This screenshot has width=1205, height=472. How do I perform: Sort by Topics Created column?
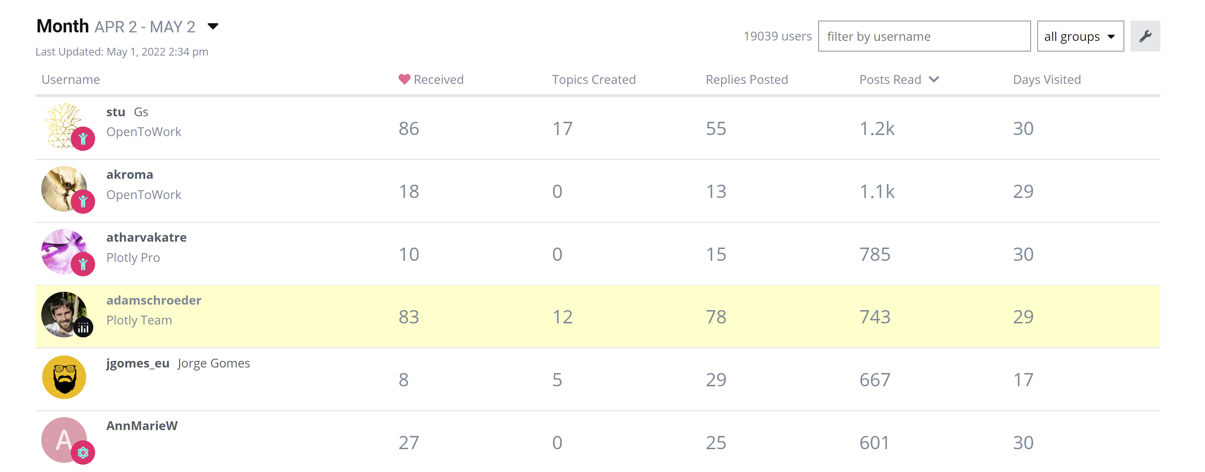(x=593, y=79)
